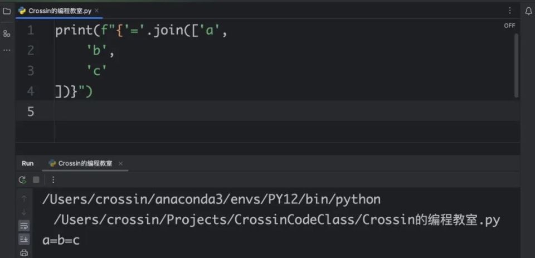Open the Structure tool window icon

tap(7, 33)
